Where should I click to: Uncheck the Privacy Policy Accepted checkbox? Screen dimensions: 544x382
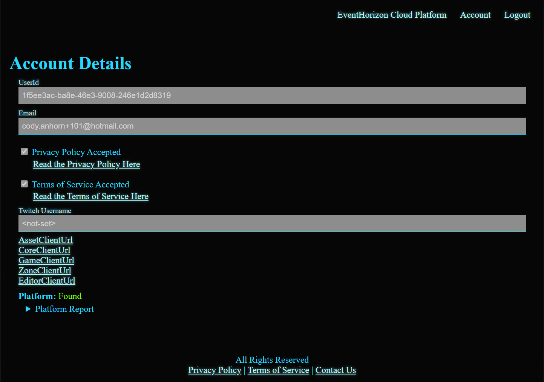tap(24, 151)
